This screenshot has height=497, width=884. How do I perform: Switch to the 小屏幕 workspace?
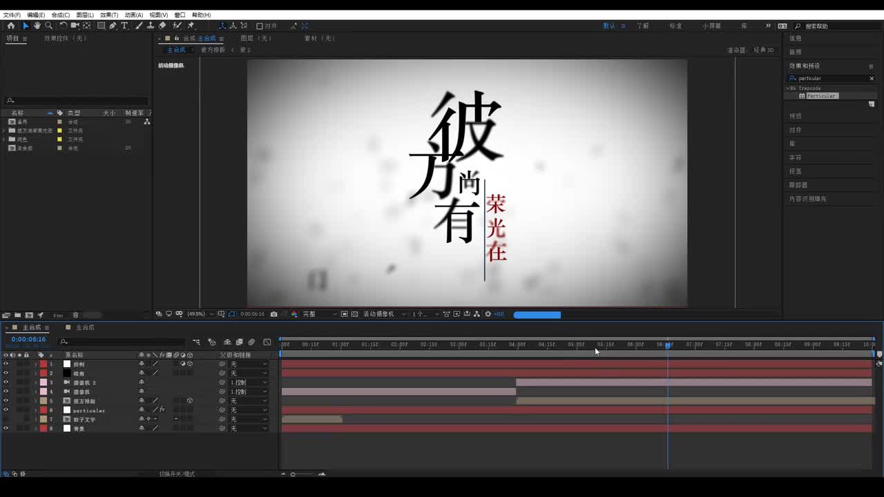click(x=712, y=26)
